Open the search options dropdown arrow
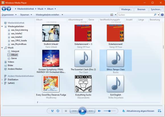This screenshot has width=165, height=117. coord(158,15)
